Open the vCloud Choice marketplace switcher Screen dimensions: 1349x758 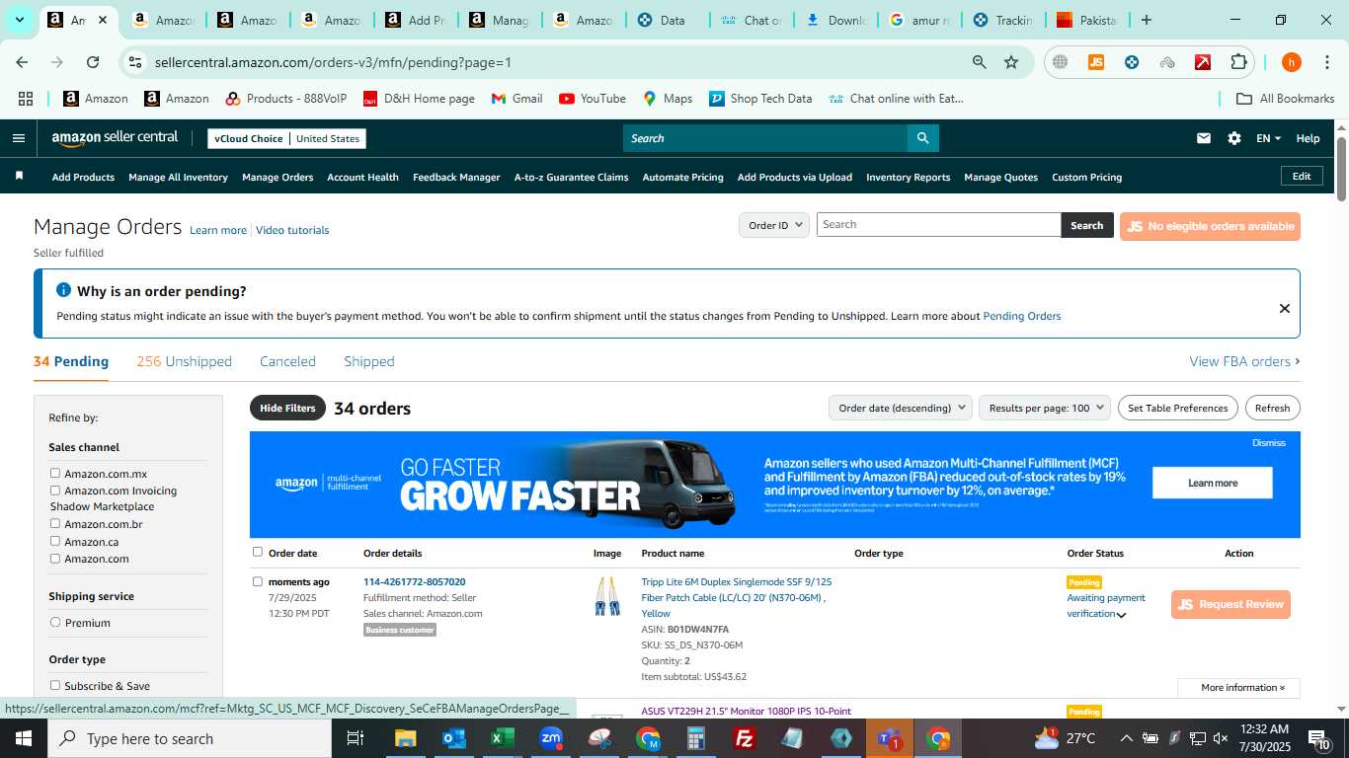(x=286, y=138)
